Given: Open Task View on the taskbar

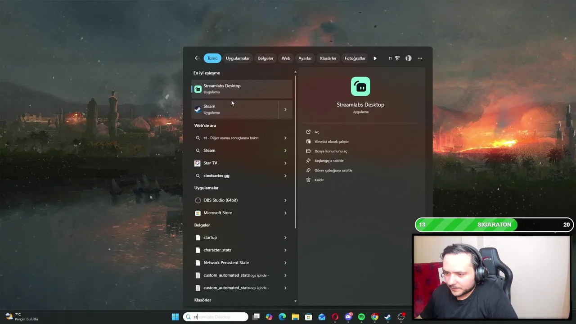Looking at the screenshot, I should pos(256,317).
